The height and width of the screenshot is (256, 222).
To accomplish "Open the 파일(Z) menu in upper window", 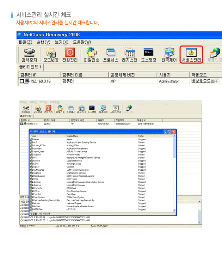I will (x=25, y=42).
